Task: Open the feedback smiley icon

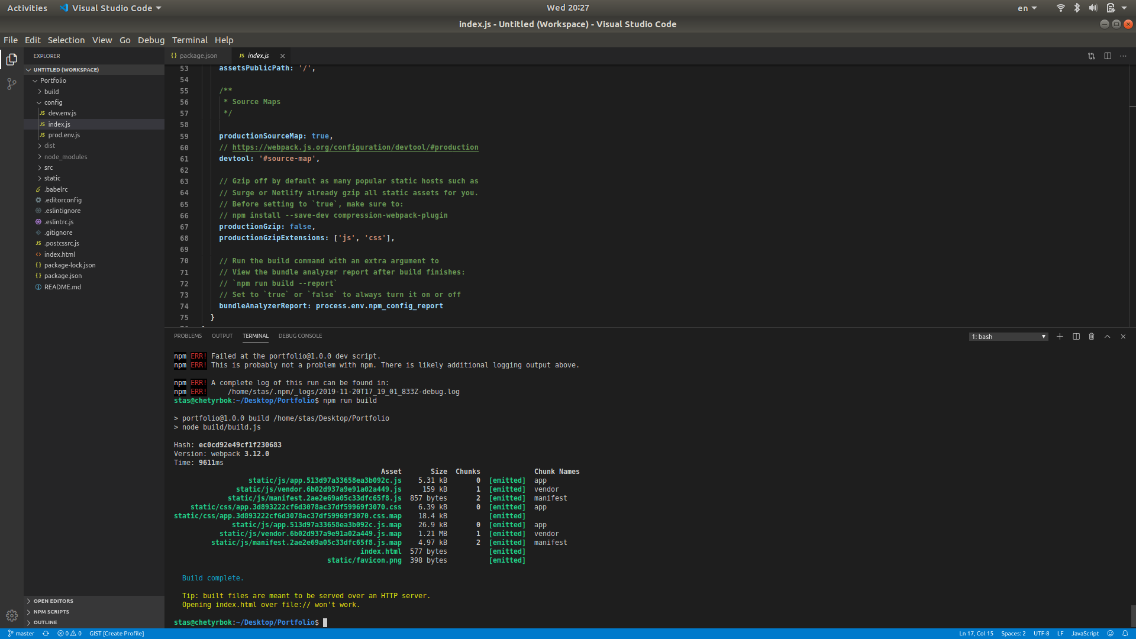Action: 1111,634
